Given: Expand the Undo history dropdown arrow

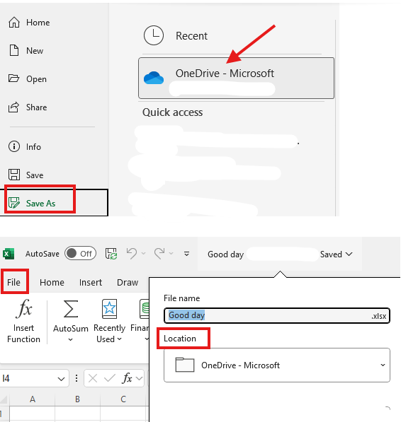Looking at the screenshot, I should point(143,254).
